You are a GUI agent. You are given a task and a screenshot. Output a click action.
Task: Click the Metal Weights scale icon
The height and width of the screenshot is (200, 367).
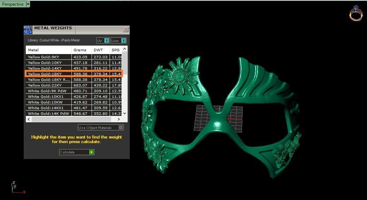coord(28,30)
